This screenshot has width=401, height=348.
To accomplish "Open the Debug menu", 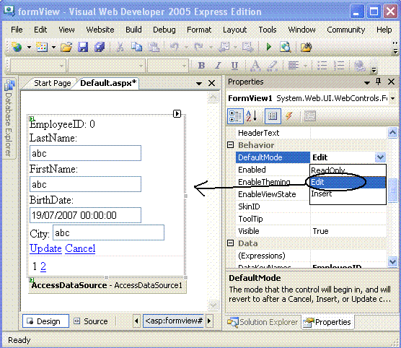I will click(x=164, y=30).
